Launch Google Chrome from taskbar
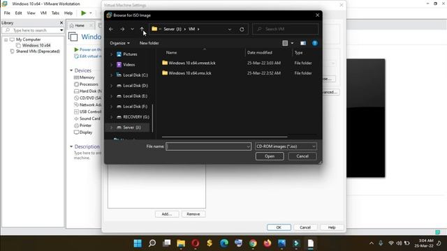 pos(253,243)
